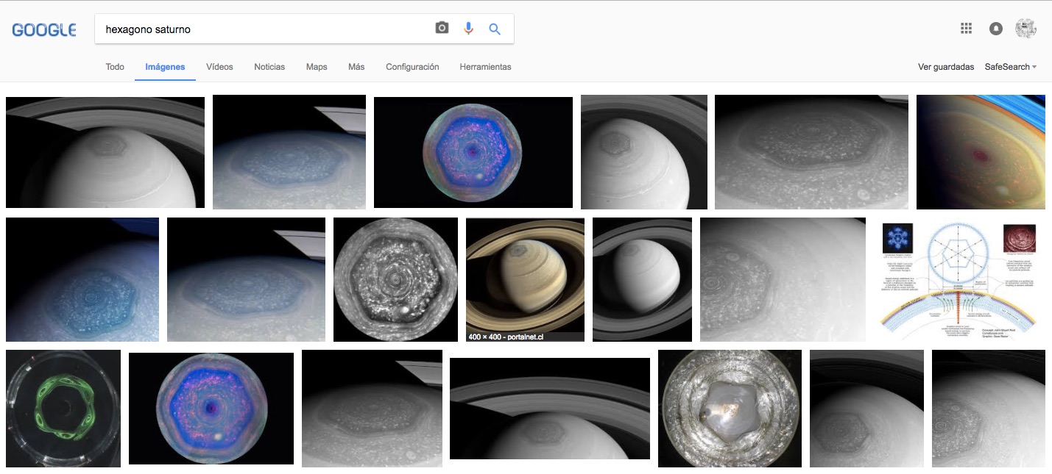This screenshot has width=1052, height=474.
Task: Click the camera search-by-image icon
Action: [x=442, y=29]
